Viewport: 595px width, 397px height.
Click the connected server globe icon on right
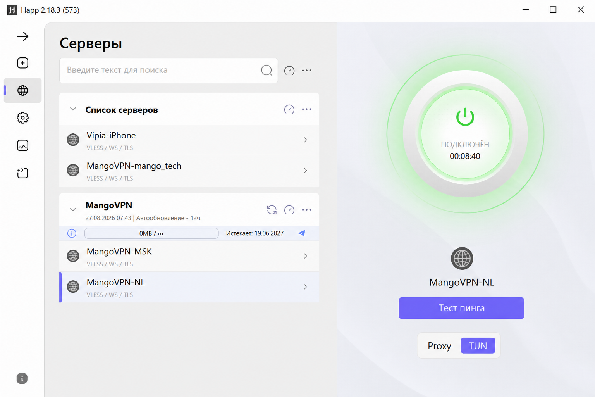point(462,258)
